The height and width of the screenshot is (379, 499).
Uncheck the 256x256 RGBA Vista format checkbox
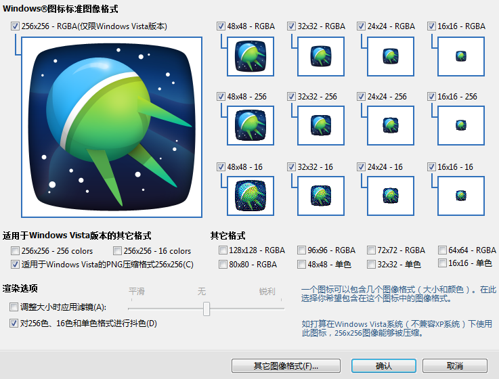click(x=16, y=26)
